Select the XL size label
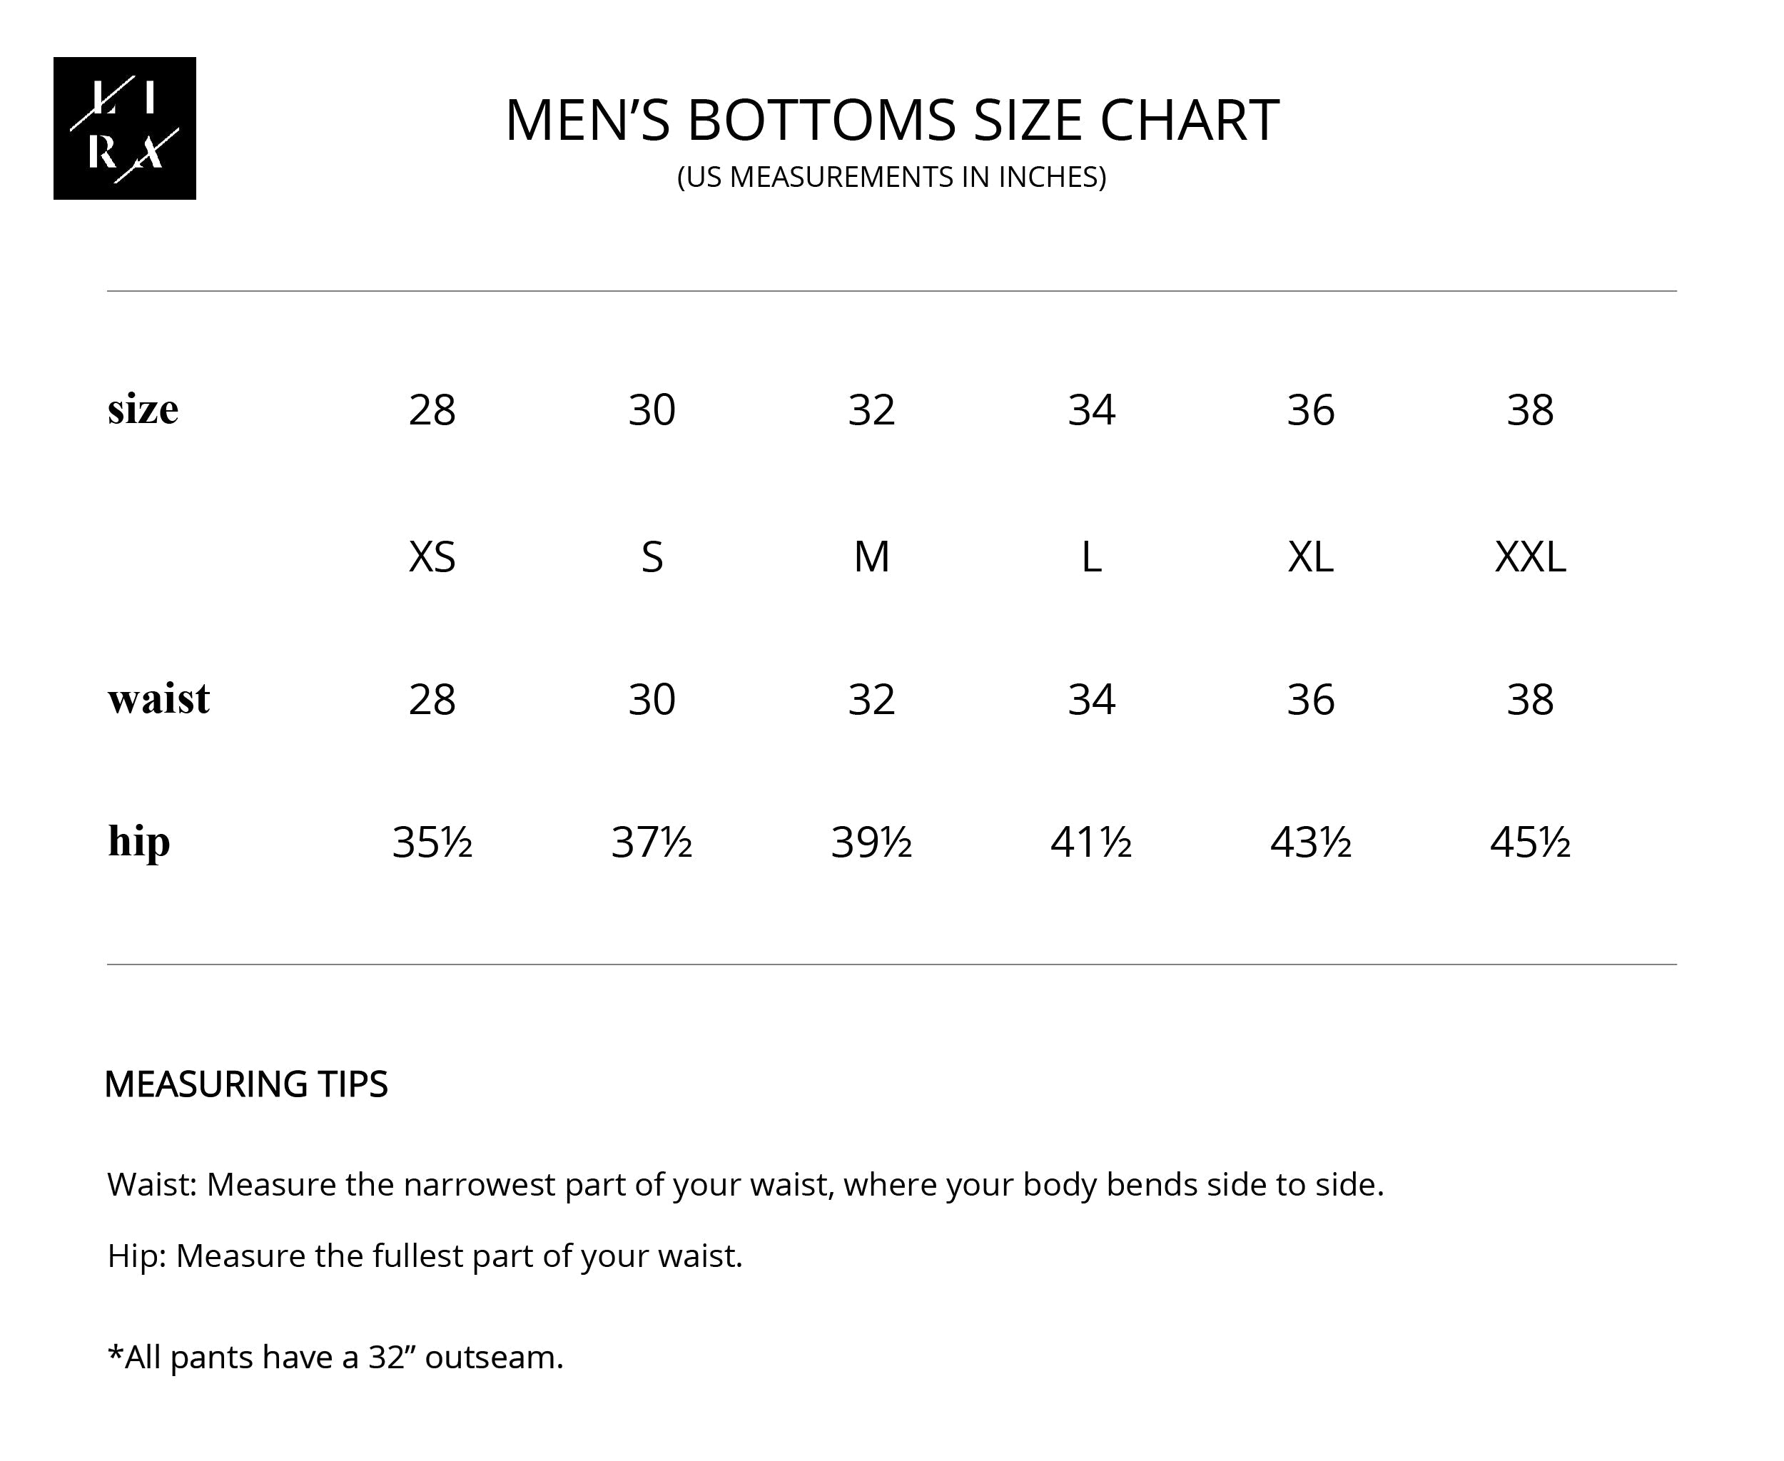1784x1461 pixels. (x=1310, y=556)
